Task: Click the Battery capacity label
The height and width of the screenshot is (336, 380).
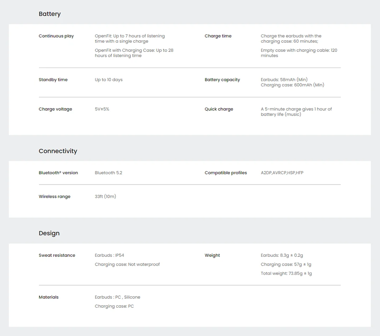Action: click(x=222, y=80)
